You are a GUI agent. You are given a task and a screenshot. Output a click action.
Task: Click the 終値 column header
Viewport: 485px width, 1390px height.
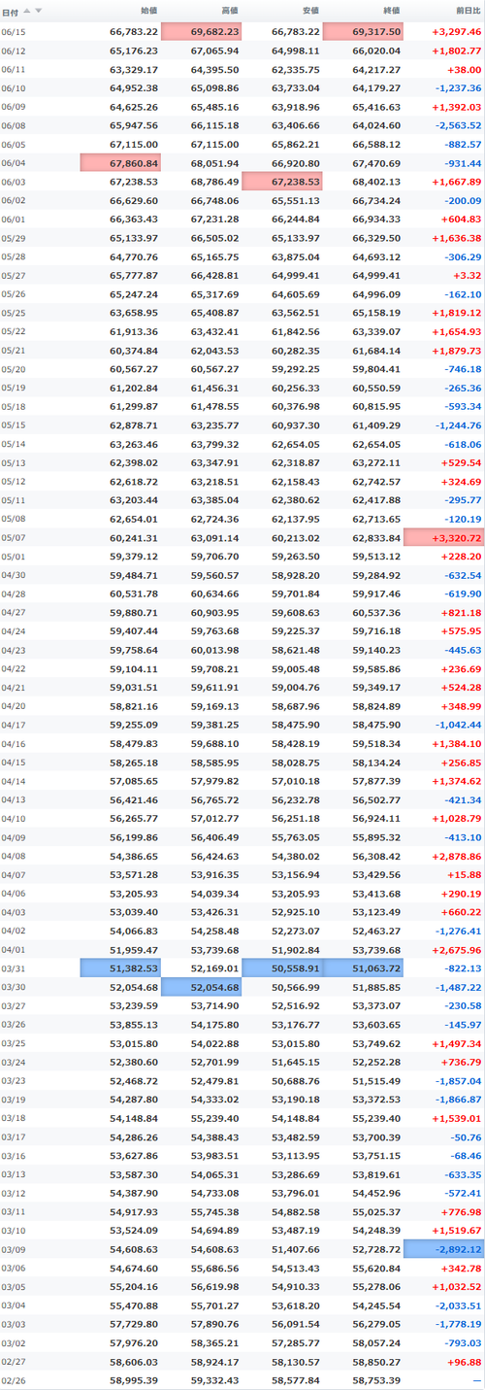point(392,11)
